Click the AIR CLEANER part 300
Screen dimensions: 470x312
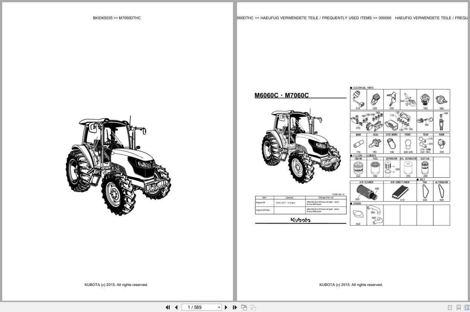[x=367, y=191]
